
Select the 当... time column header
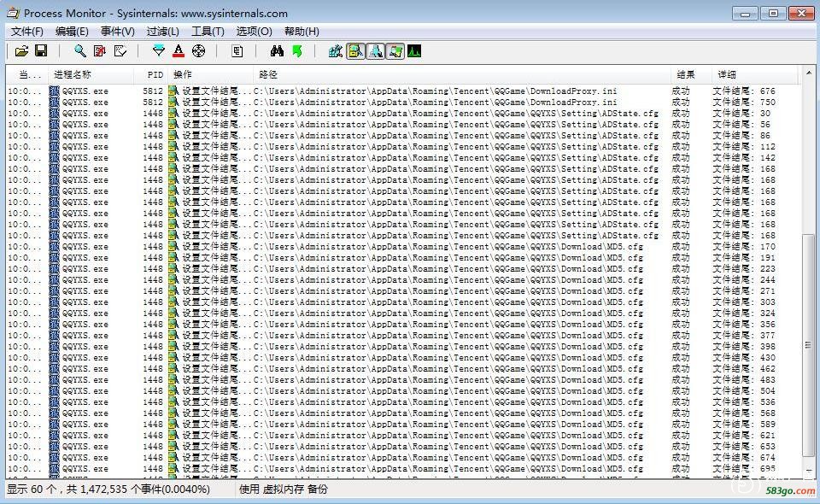click(27, 75)
